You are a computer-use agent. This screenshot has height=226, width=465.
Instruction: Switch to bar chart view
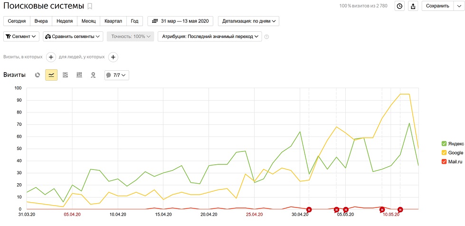(x=79, y=75)
